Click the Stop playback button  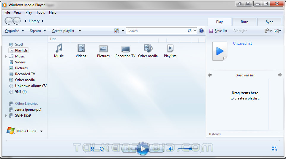click(115, 149)
